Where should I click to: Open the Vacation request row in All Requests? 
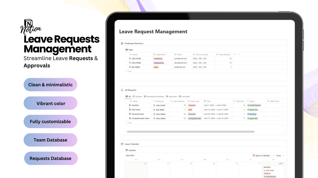tap(135, 105)
